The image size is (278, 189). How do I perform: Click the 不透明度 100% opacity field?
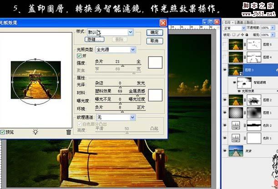pos(265,28)
